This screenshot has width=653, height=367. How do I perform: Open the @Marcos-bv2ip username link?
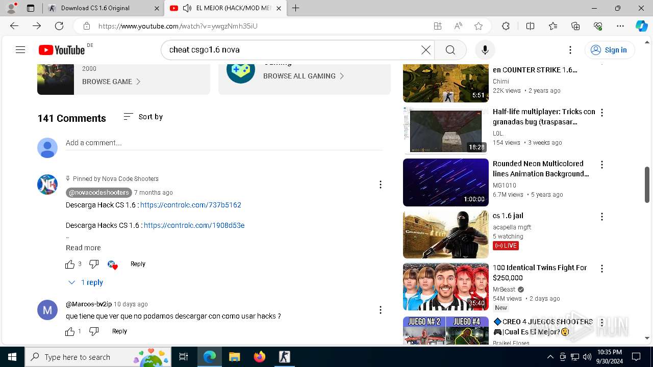coord(89,304)
